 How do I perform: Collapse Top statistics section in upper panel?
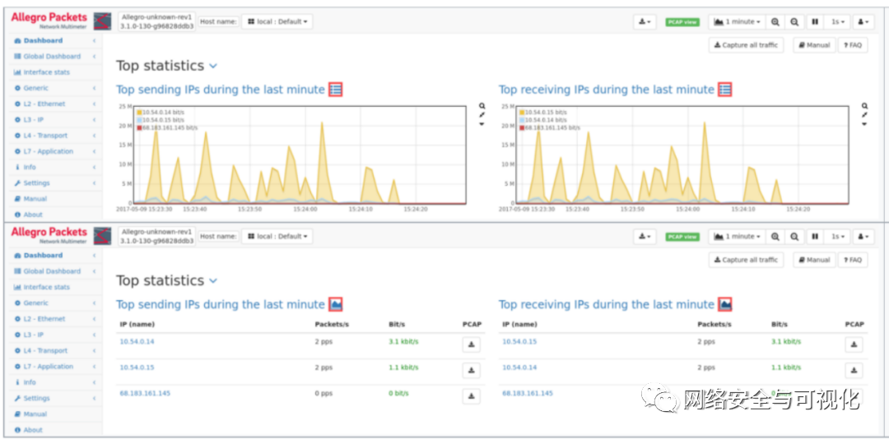tap(213, 67)
